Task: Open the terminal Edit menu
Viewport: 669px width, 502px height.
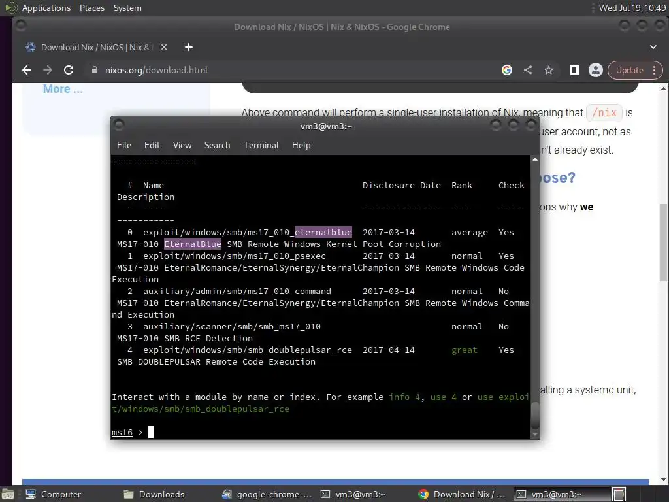Action: (152, 145)
